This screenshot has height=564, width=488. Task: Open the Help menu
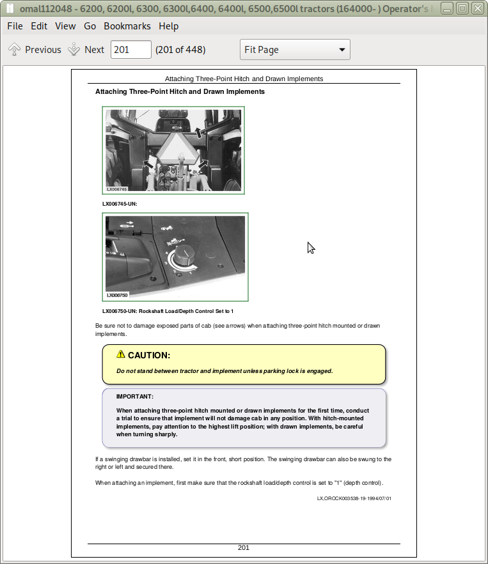tap(169, 26)
